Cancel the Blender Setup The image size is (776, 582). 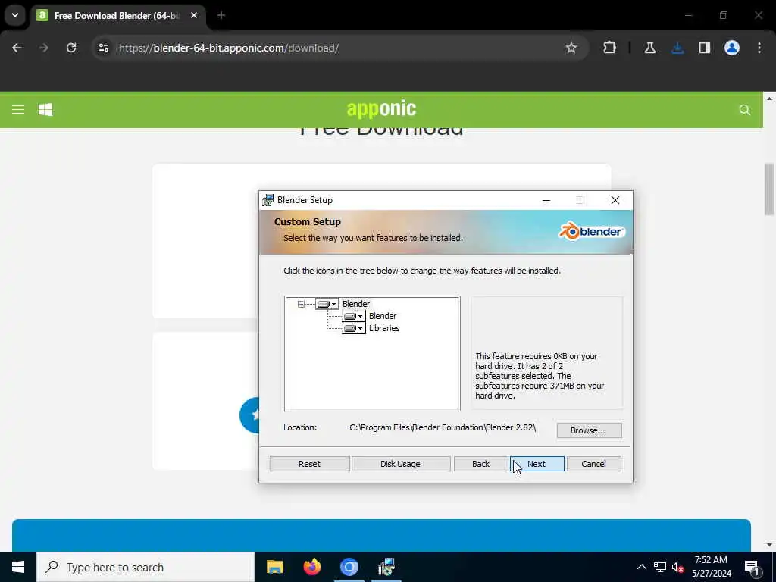coord(593,464)
